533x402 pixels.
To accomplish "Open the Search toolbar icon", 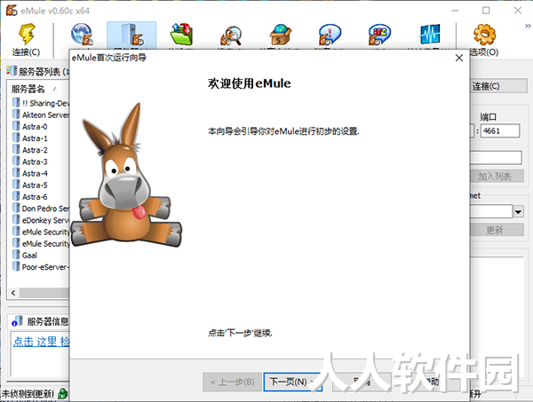I will 231,35.
